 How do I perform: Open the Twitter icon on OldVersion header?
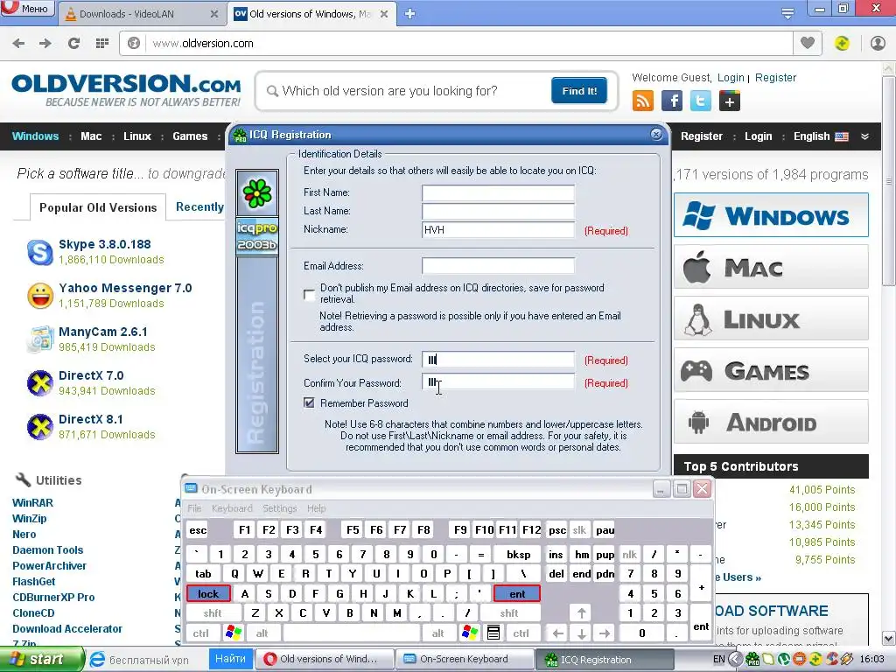point(701,101)
